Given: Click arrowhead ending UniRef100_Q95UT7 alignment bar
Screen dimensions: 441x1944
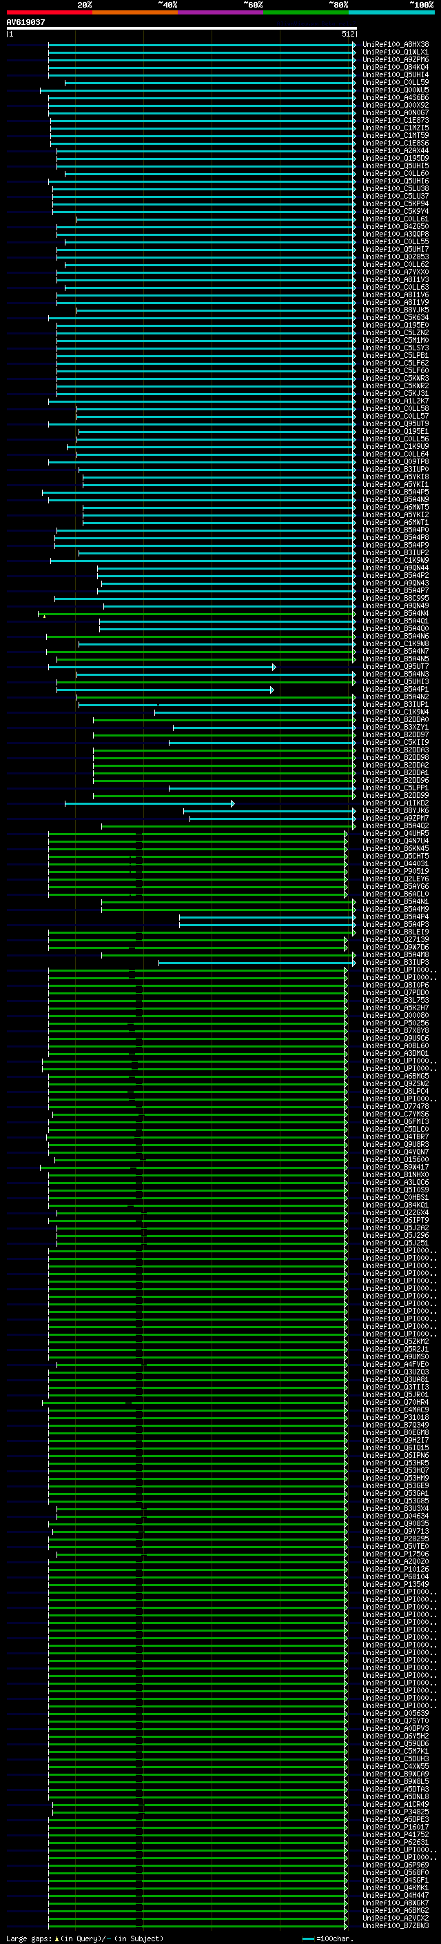Looking at the screenshot, I should coord(274,667).
